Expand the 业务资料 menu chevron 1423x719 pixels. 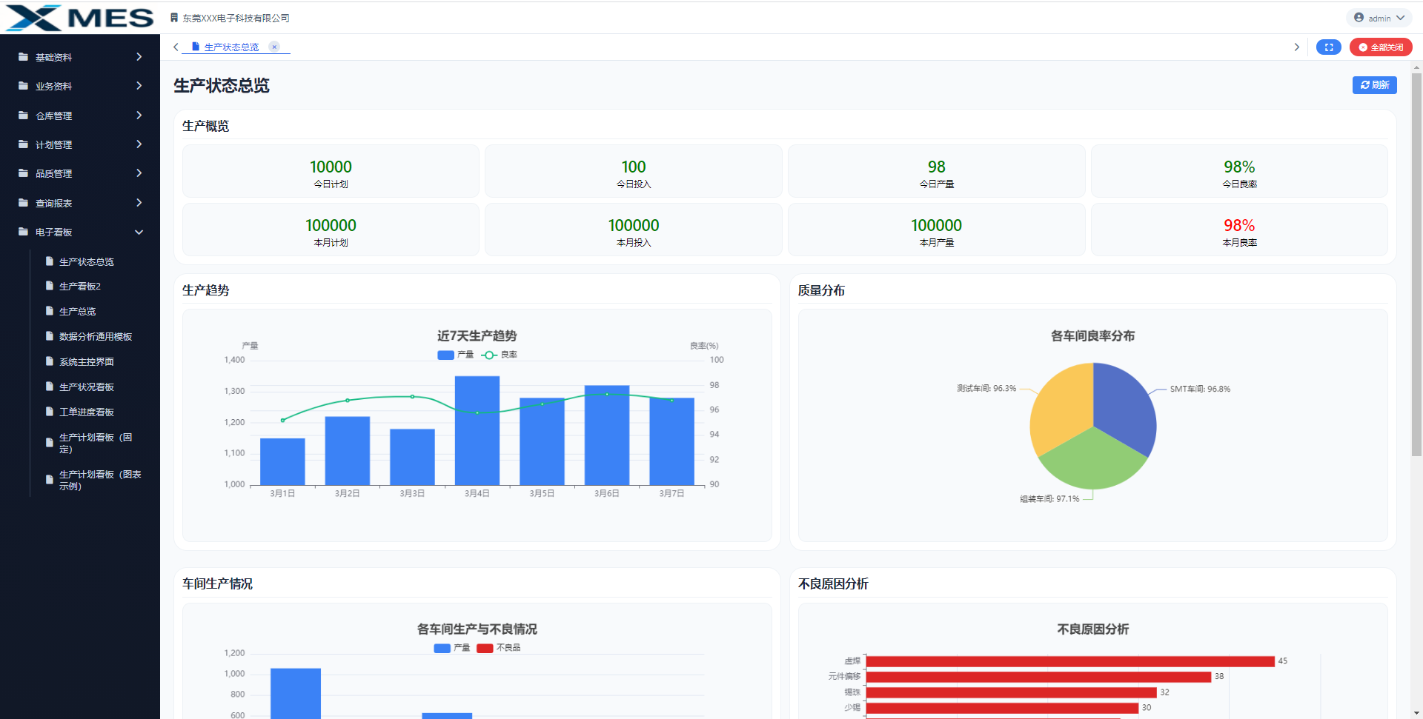(139, 86)
